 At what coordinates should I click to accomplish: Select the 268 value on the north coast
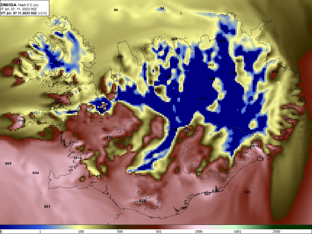tap(174, 39)
